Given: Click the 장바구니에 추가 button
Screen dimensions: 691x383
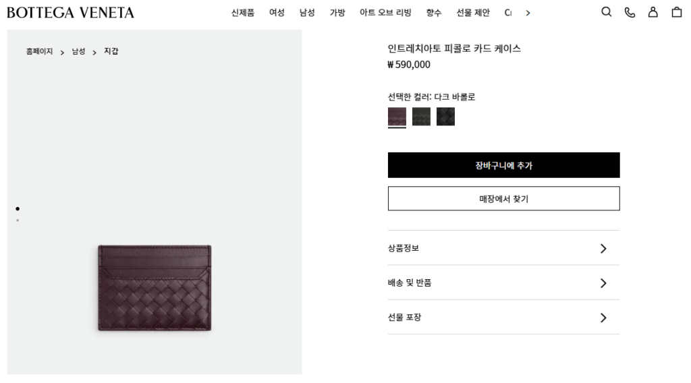Looking at the screenshot, I should click(503, 165).
